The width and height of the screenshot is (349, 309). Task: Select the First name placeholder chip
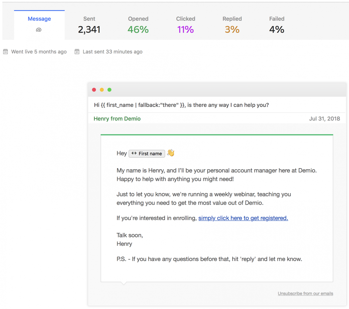pos(147,154)
